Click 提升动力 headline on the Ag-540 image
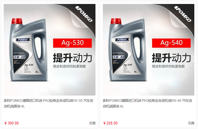Viewport: 198px width, 129px height. [x=171, y=58]
